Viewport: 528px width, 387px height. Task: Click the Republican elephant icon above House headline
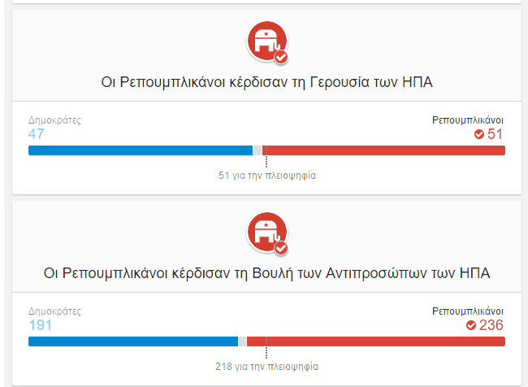pos(267,233)
